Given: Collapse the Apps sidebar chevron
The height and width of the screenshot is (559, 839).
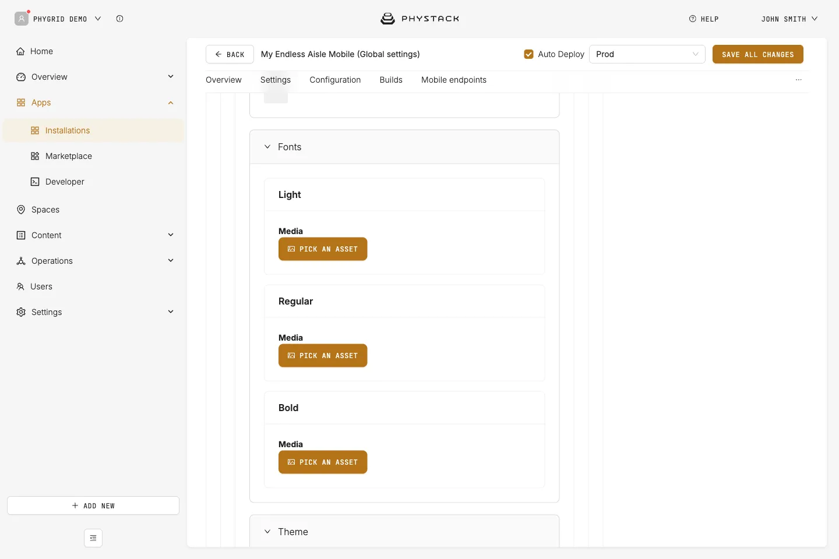Looking at the screenshot, I should [x=171, y=102].
